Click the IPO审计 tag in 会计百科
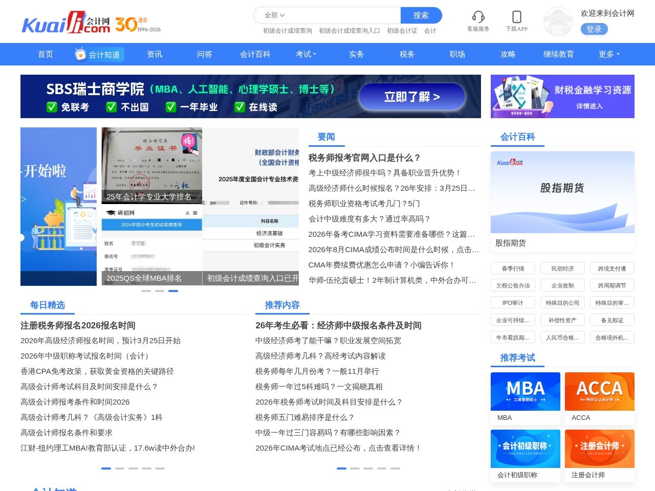Viewport: 655px width, 491px height. pos(512,302)
